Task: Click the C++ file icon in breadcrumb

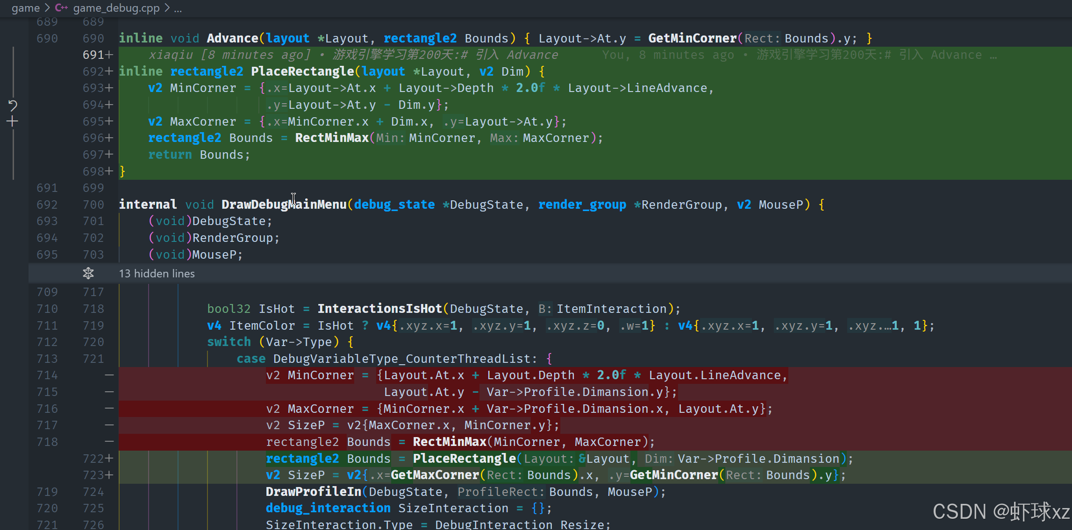Action: pos(61,8)
